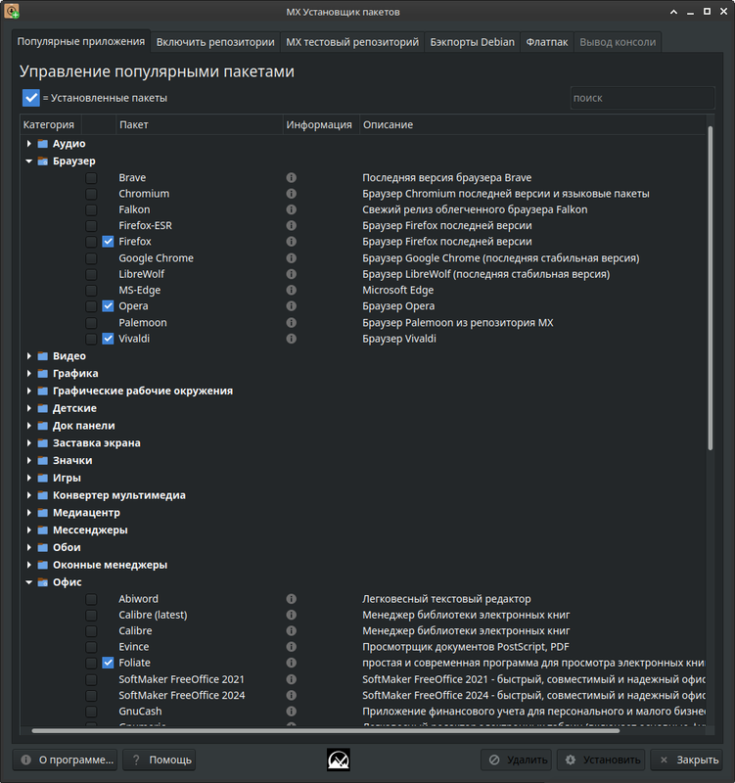
Task: Show Vivaldi package information
Action: (291, 339)
